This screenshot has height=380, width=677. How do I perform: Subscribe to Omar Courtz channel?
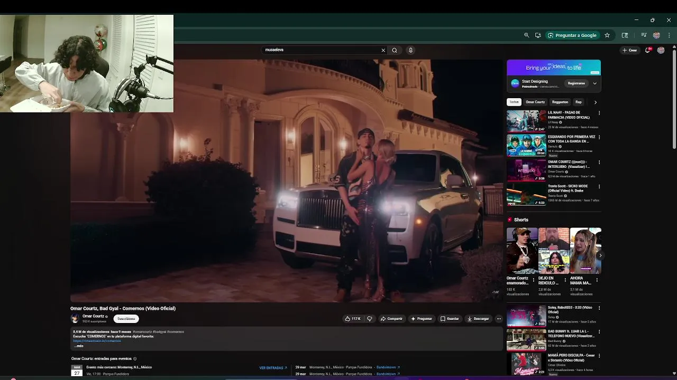click(x=126, y=319)
